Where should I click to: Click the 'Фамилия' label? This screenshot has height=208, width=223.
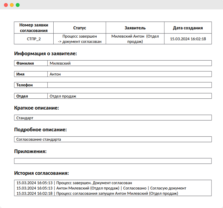(31, 63)
